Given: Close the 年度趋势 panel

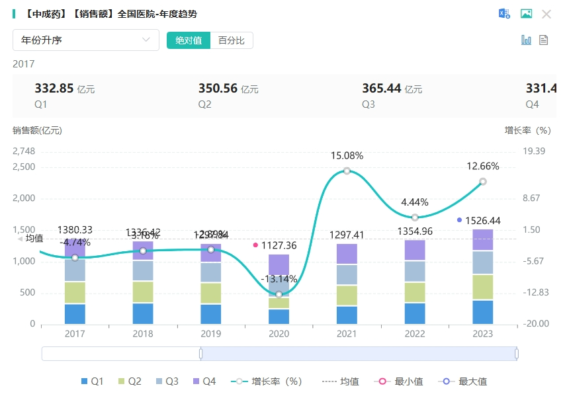Looking at the screenshot, I should click(546, 14).
